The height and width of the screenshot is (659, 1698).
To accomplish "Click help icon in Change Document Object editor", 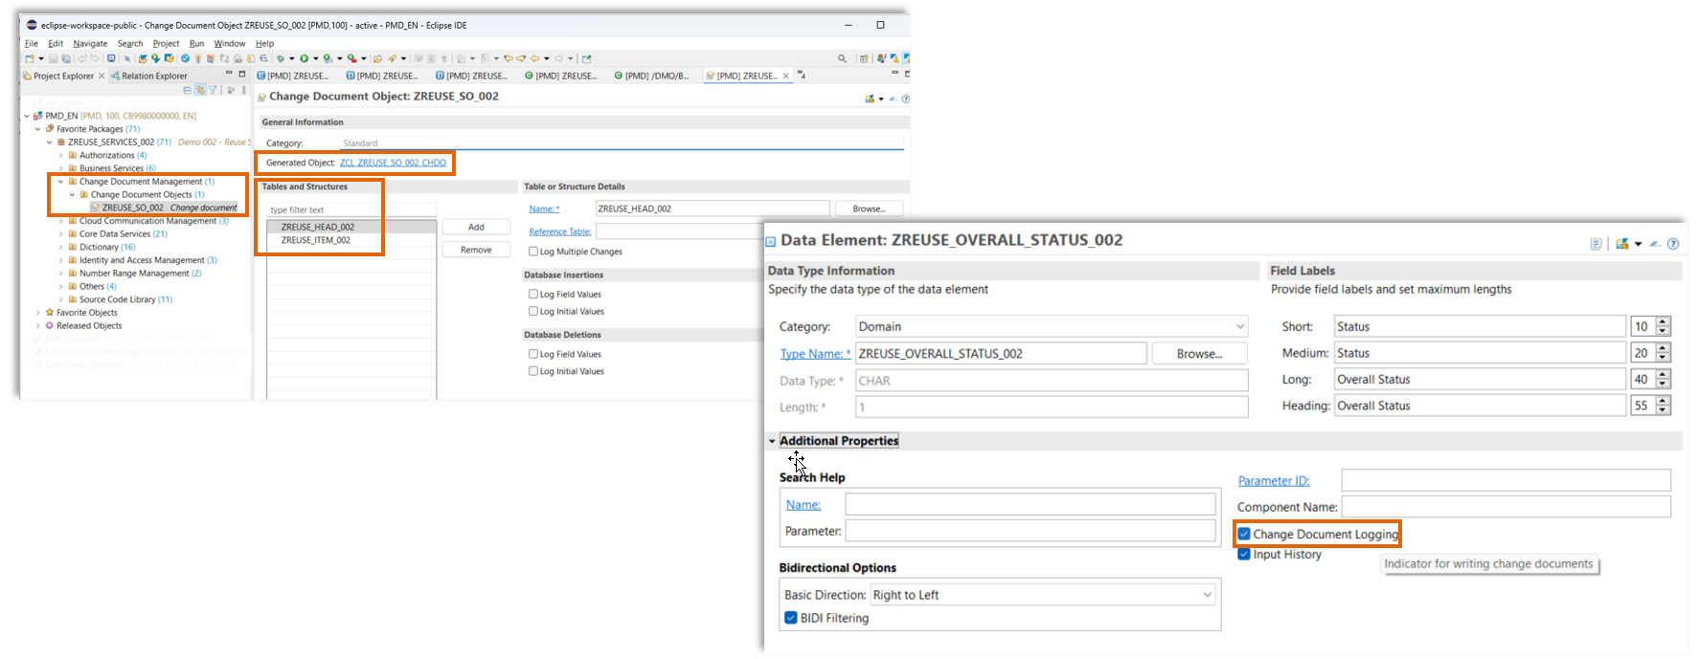I will 905,99.
